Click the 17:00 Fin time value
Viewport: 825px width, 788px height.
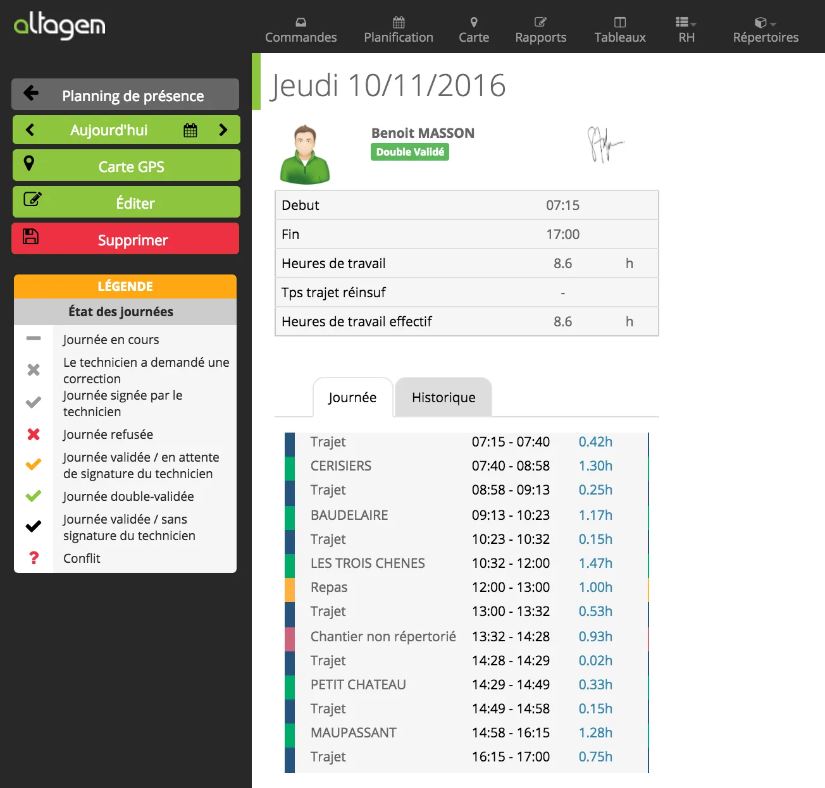562,234
